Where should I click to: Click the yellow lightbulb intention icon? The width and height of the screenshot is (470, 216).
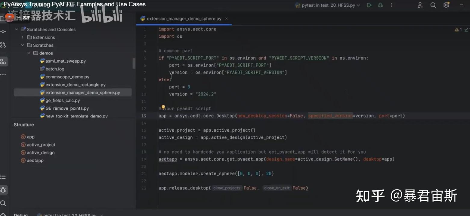tap(163, 107)
